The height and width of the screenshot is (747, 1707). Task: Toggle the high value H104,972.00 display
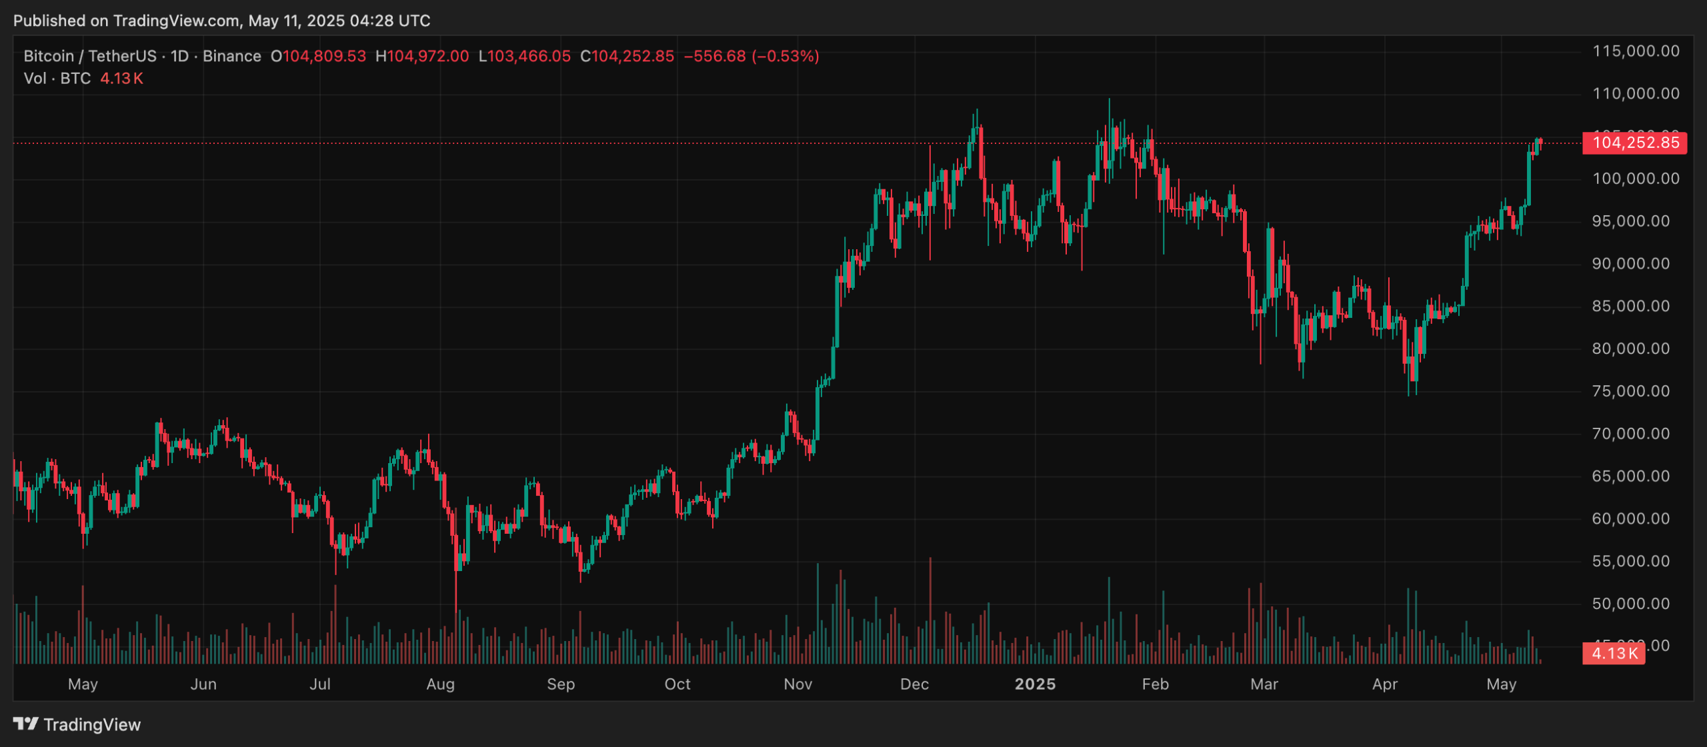[x=422, y=56]
